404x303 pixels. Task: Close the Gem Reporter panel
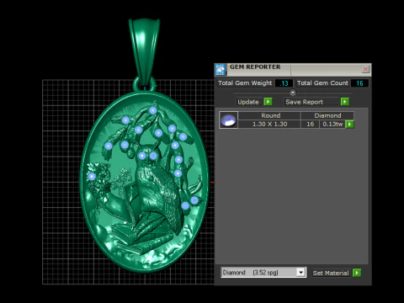click(x=365, y=69)
